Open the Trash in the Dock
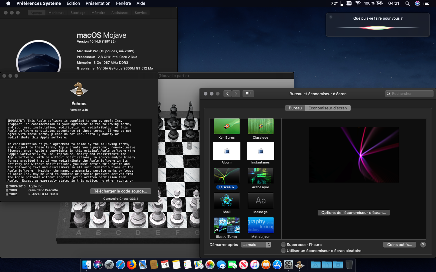The image size is (436, 272). 349,265
